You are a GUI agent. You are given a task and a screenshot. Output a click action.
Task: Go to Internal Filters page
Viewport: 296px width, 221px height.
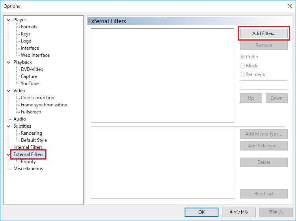pyautogui.click(x=28, y=147)
